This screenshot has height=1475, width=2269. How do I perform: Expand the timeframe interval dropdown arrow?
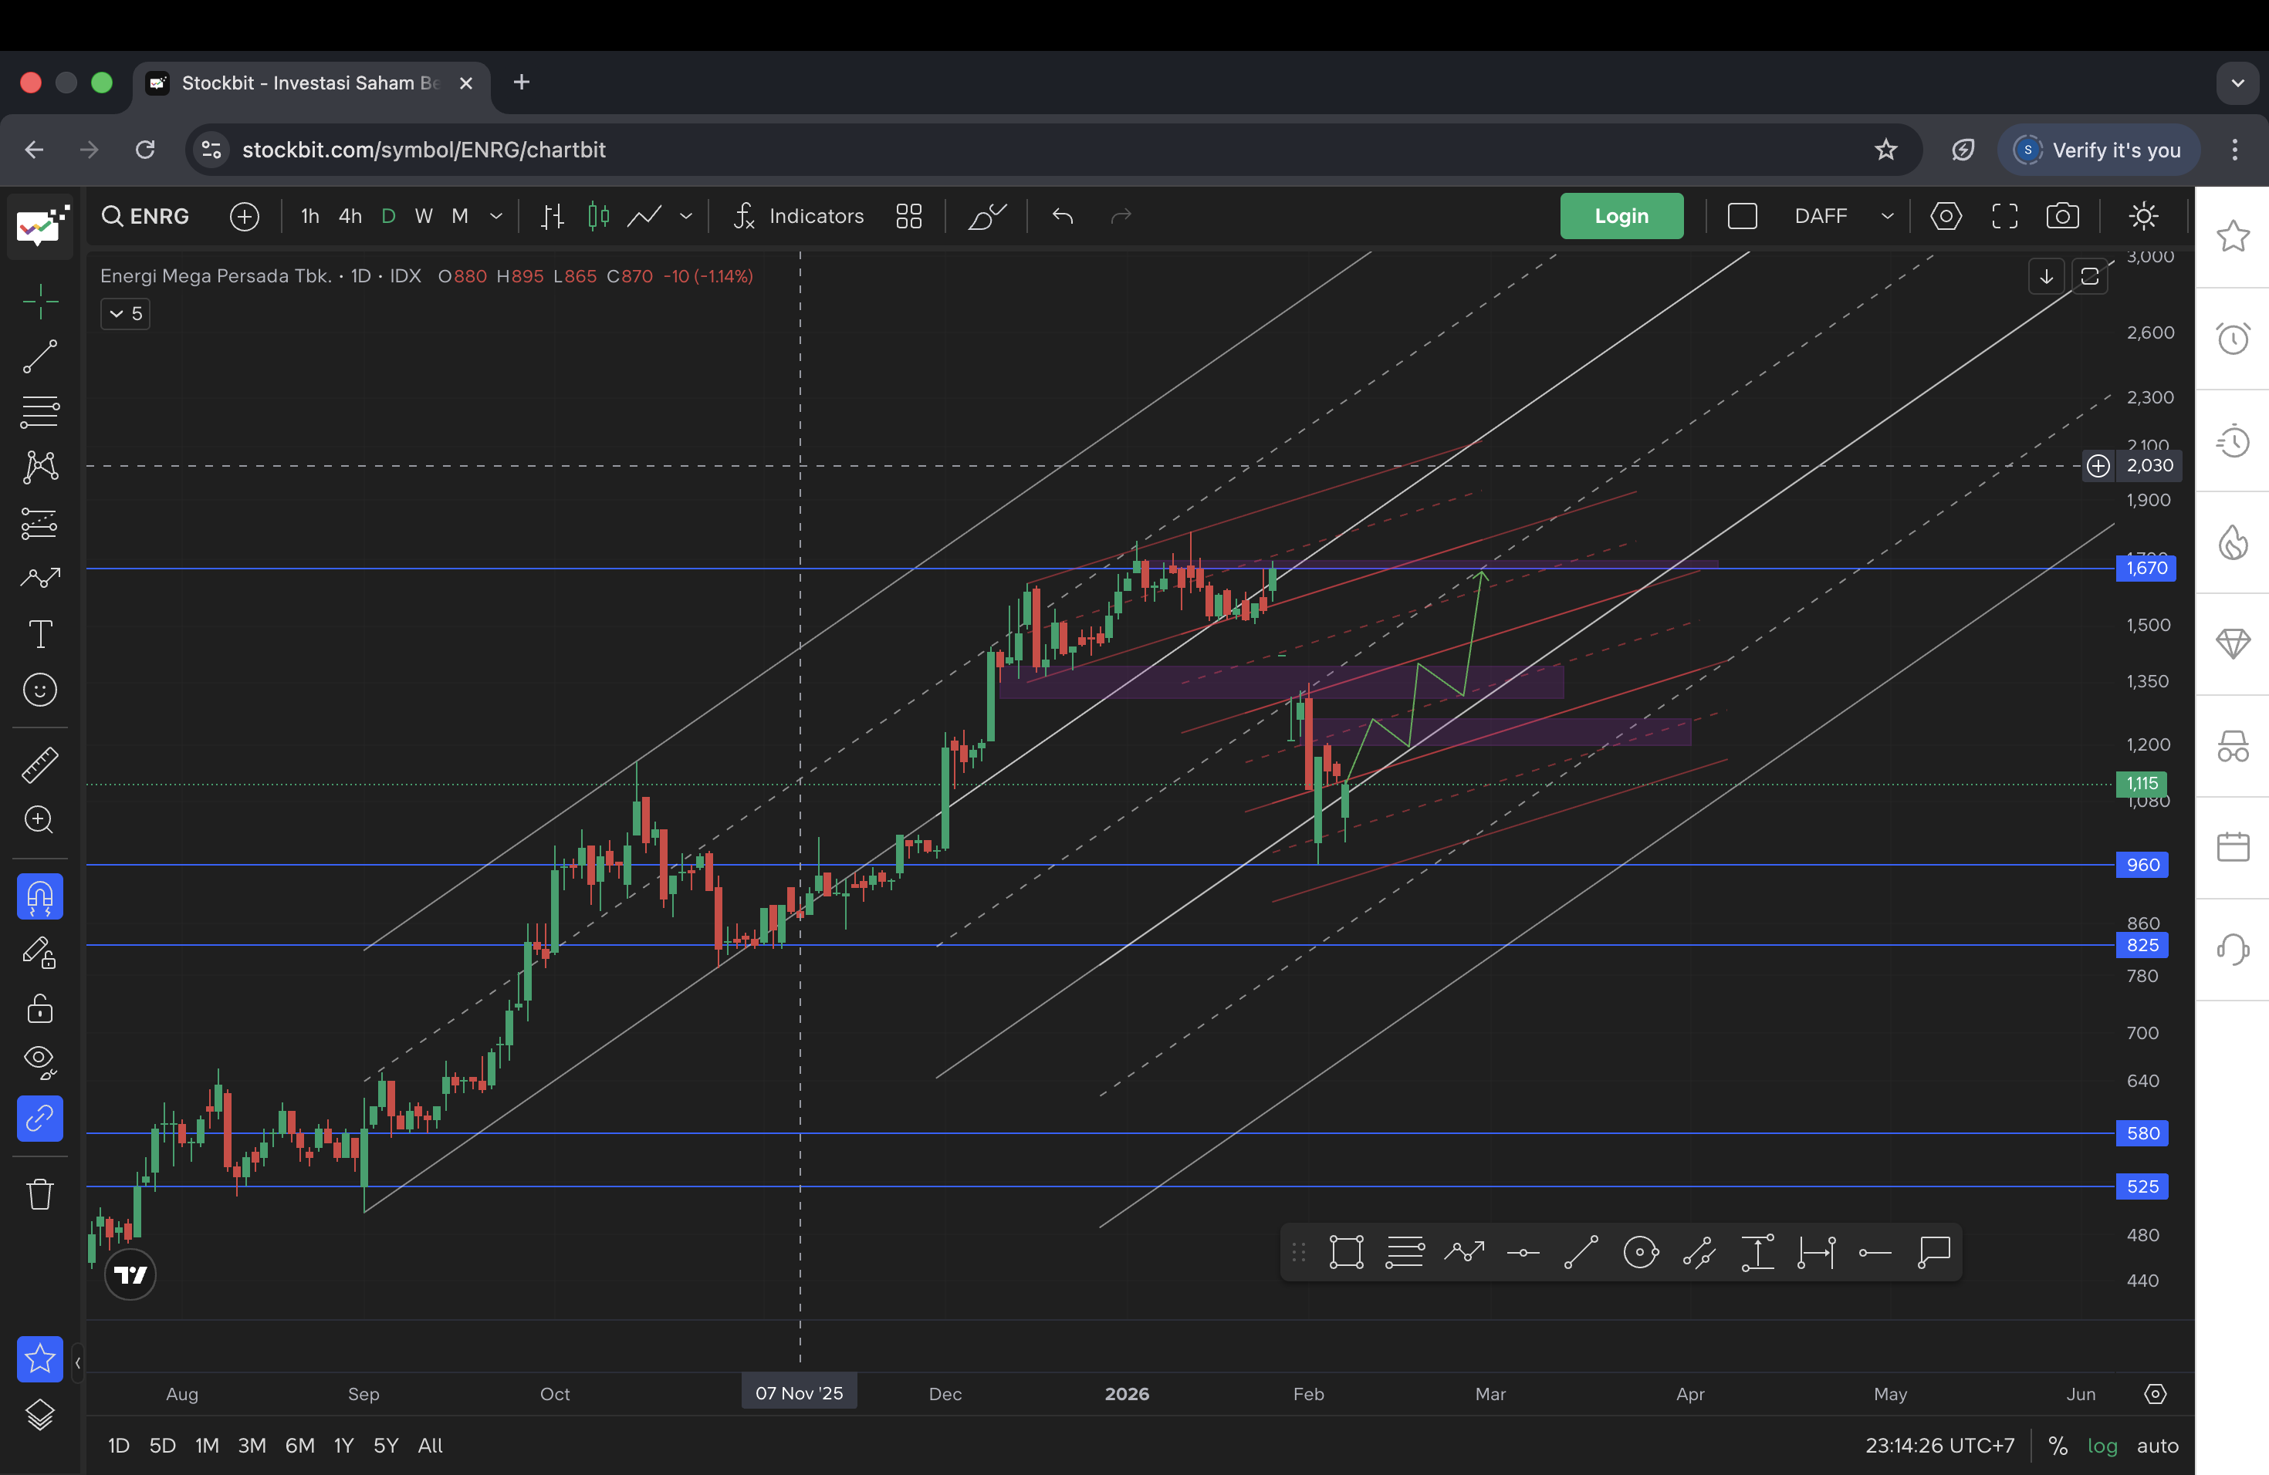(x=495, y=216)
